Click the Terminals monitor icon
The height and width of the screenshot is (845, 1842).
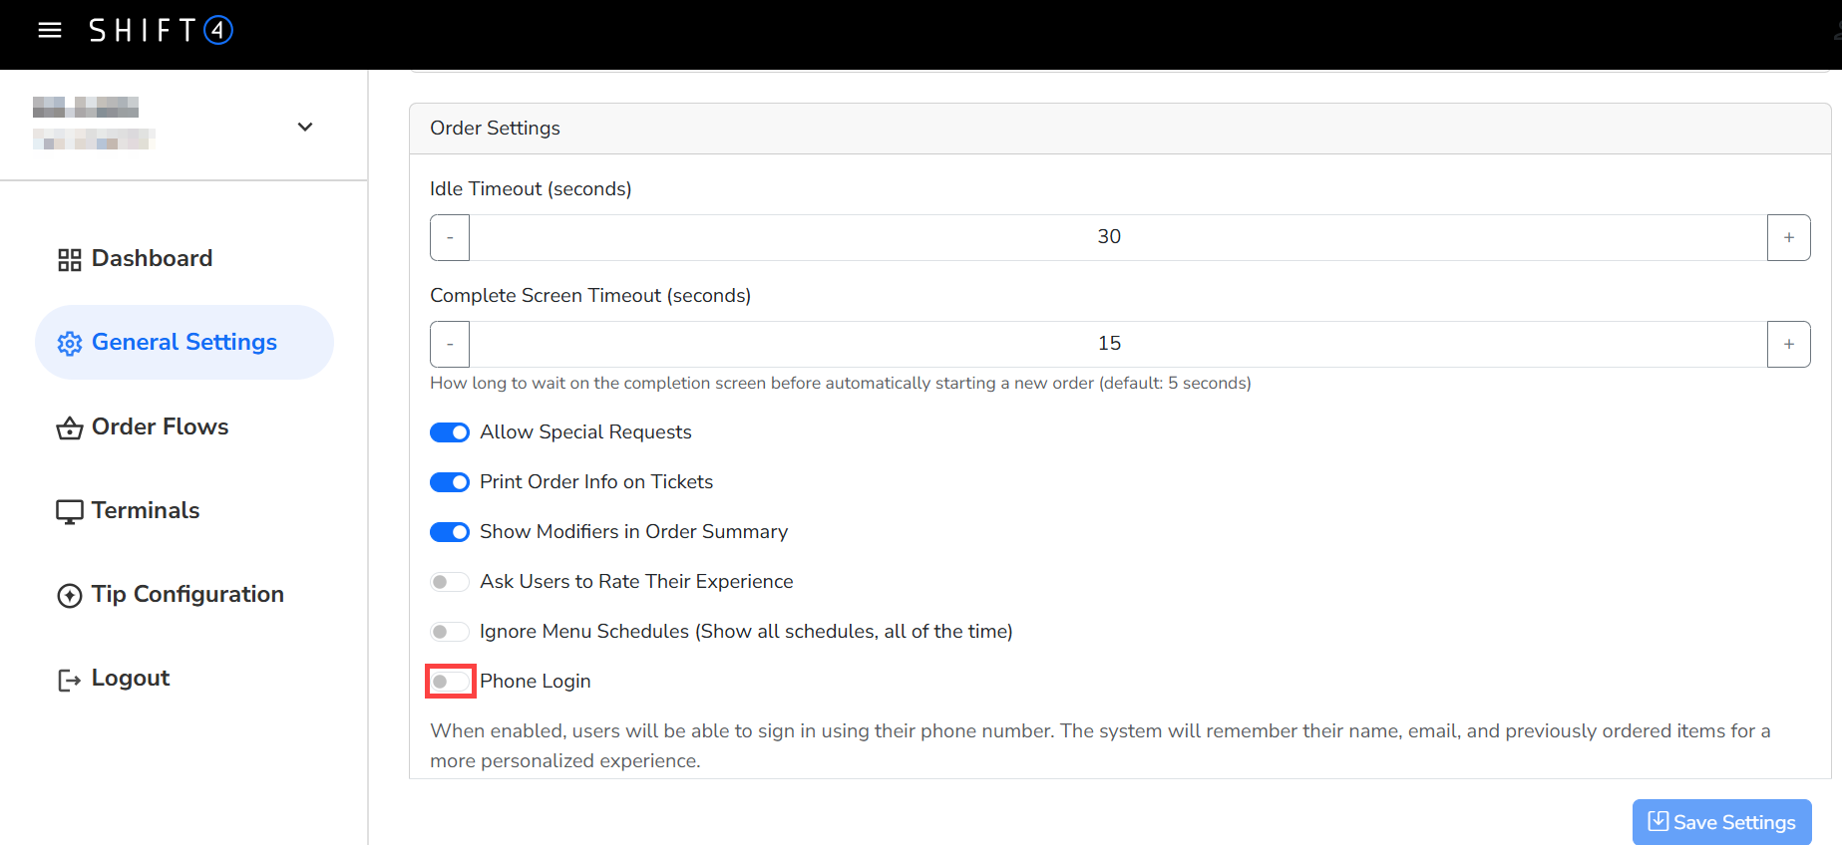tap(69, 512)
